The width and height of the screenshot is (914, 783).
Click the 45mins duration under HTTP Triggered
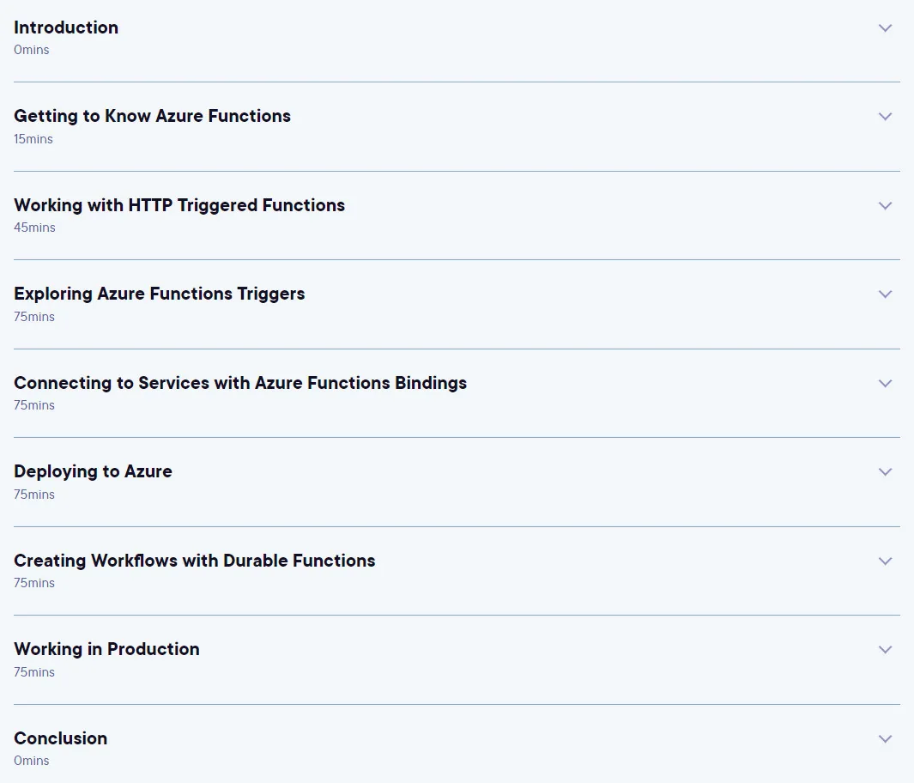click(x=34, y=228)
